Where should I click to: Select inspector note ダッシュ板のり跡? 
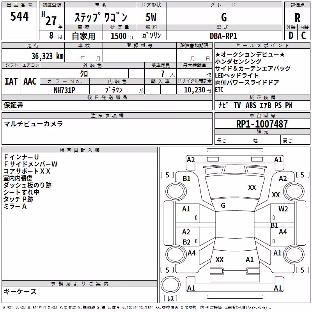click(x=27, y=185)
